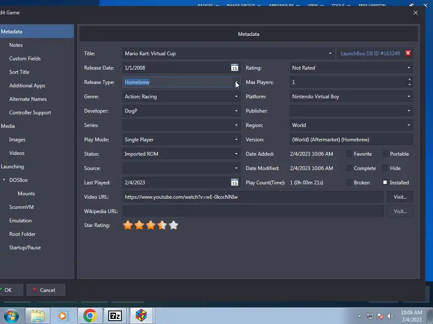Select Custom Fields in the sidebar
The width and height of the screenshot is (433, 324).
click(25, 58)
